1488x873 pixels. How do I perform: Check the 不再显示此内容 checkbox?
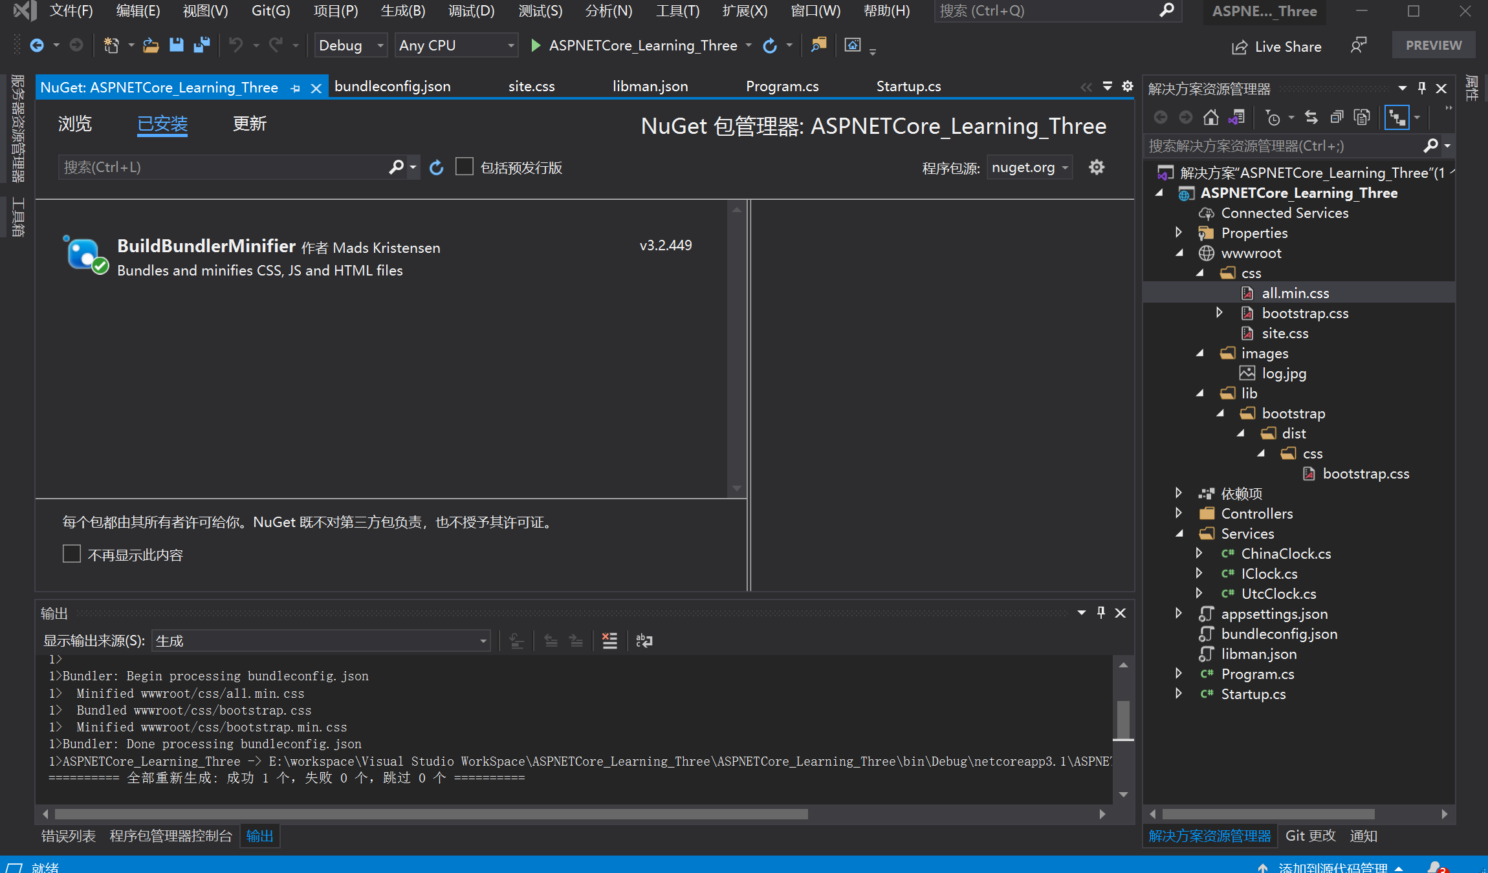(x=72, y=554)
